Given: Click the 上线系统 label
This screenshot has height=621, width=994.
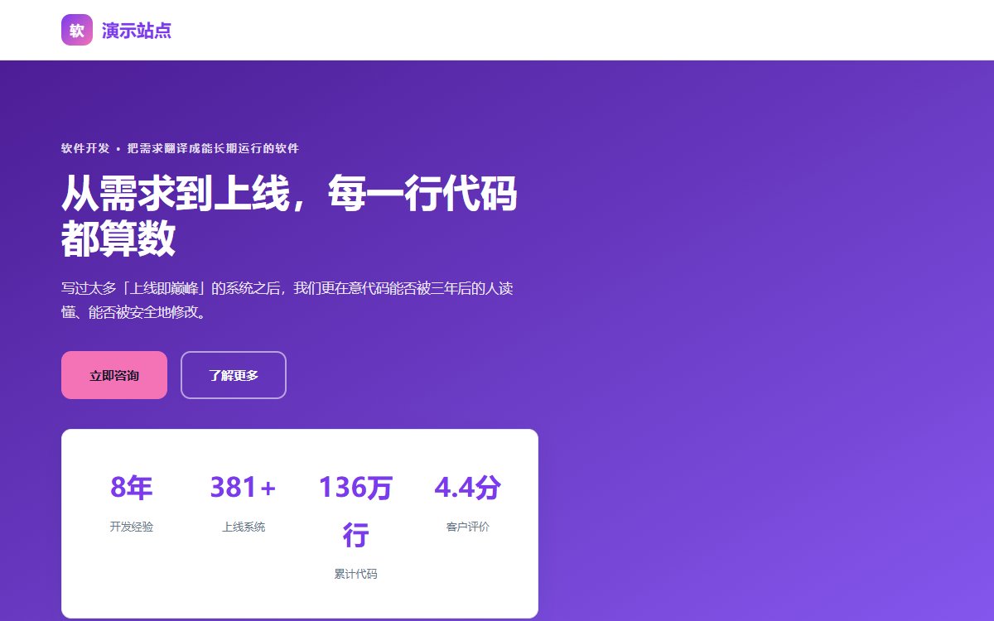Looking at the screenshot, I should click(x=244, y=527).
